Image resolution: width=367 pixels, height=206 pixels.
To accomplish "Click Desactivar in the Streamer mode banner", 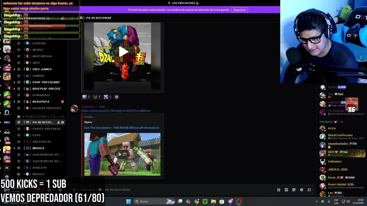I will coord(239,10).
